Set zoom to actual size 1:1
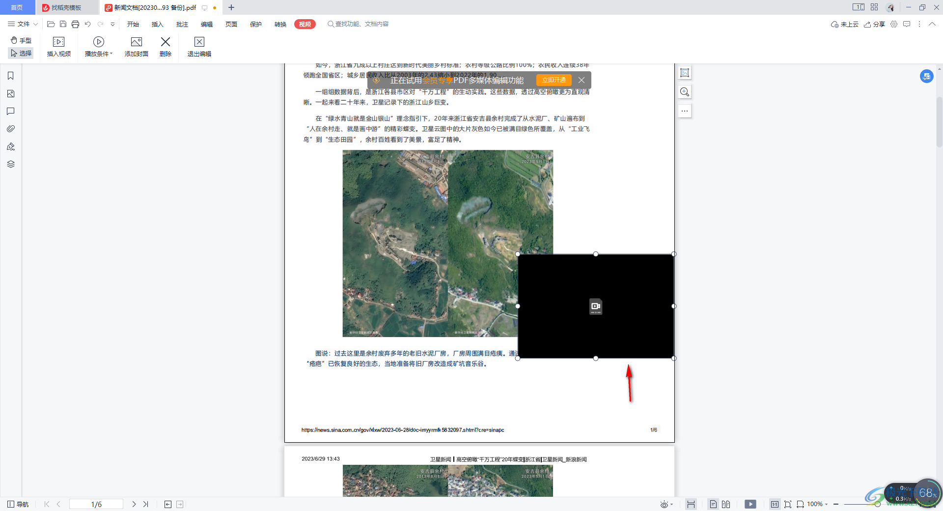Image resolution: width=943 pixels, height=511 pixels. [775, 504]
